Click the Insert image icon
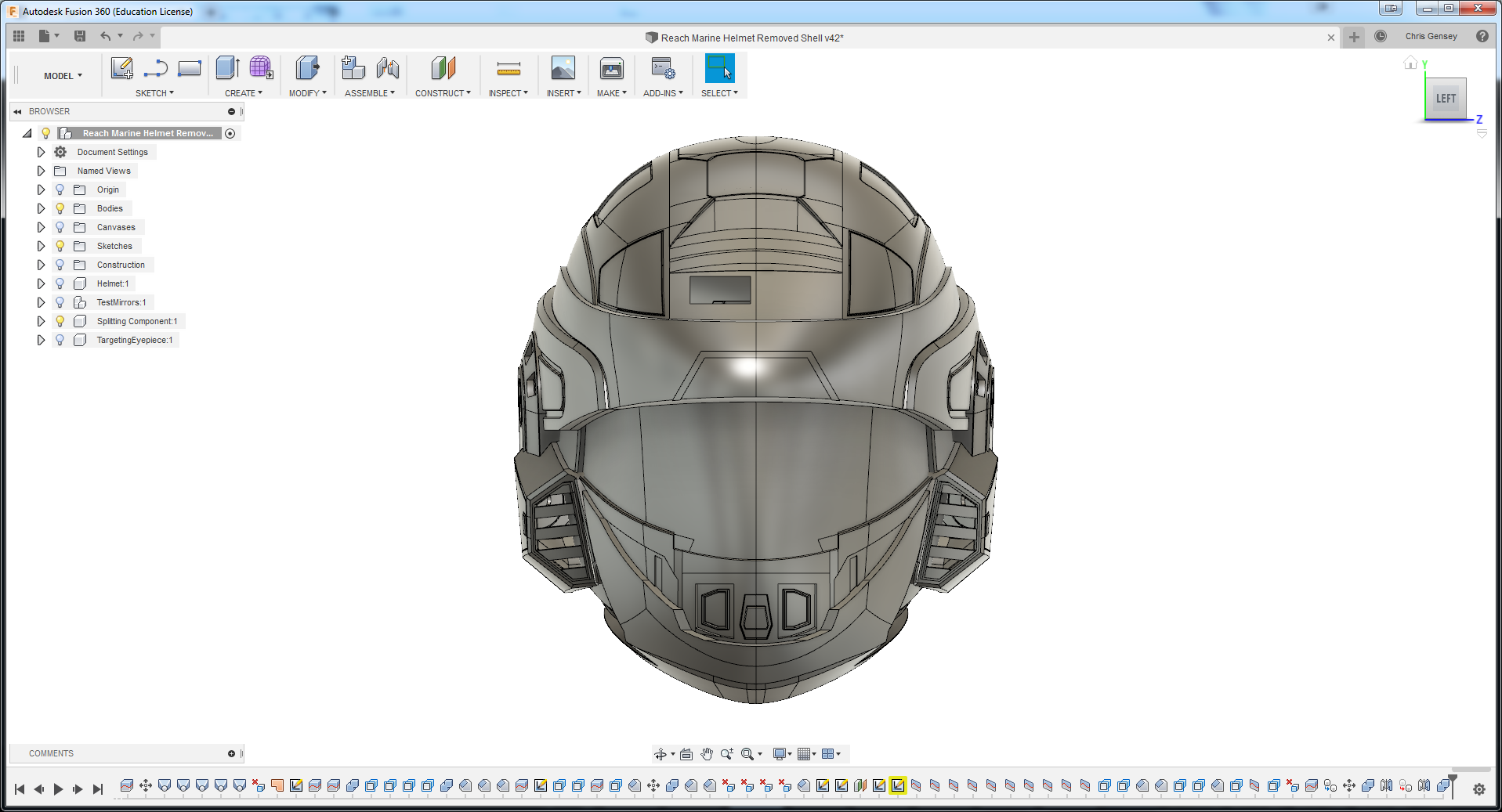The width and height of the screenshot is (1502, 812). tap(563, 69)
